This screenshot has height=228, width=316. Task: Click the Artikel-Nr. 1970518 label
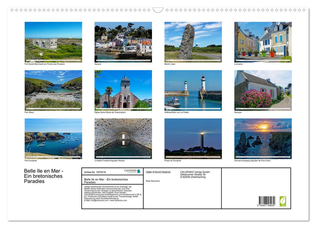pyautogui.click(x=95, y=172)
